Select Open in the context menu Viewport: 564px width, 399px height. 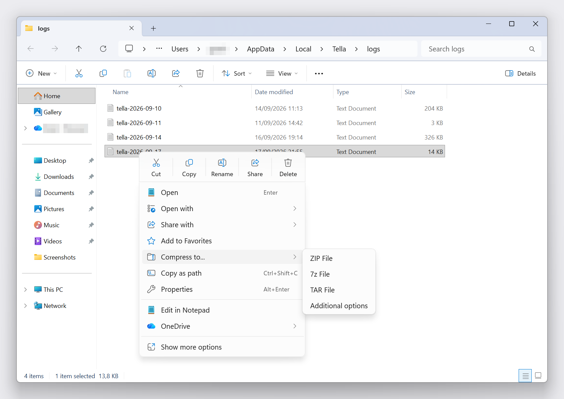[222, 193]
